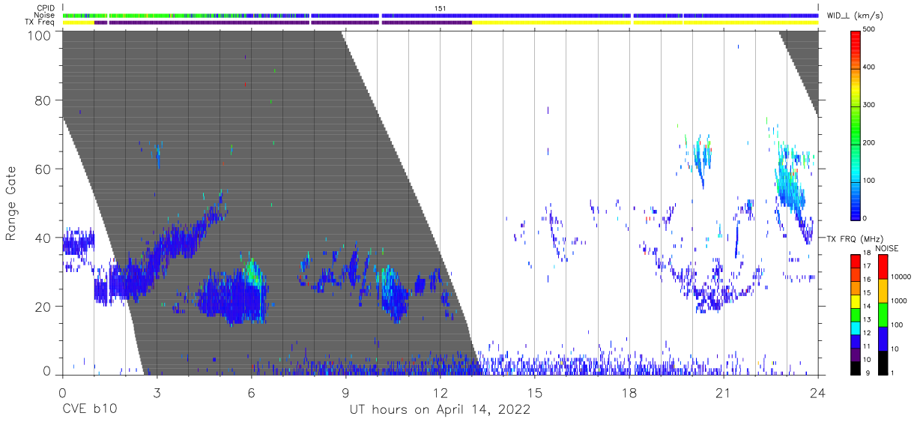Click the CPID value 151
920x425 pixels.
click(x=441, y=7)
